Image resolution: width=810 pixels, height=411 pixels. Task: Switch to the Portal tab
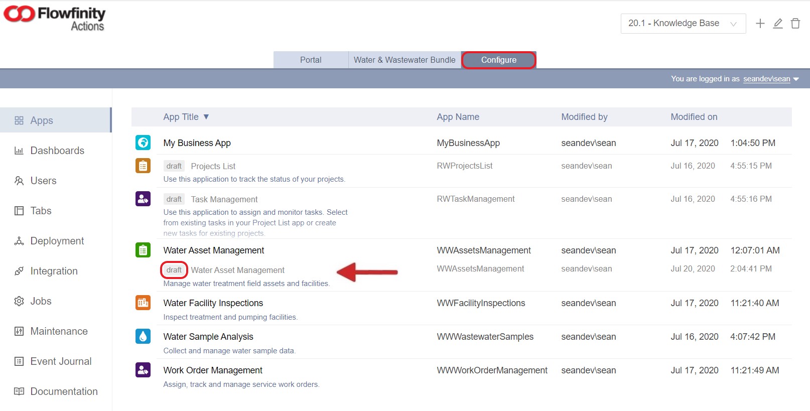coord(311,60)
